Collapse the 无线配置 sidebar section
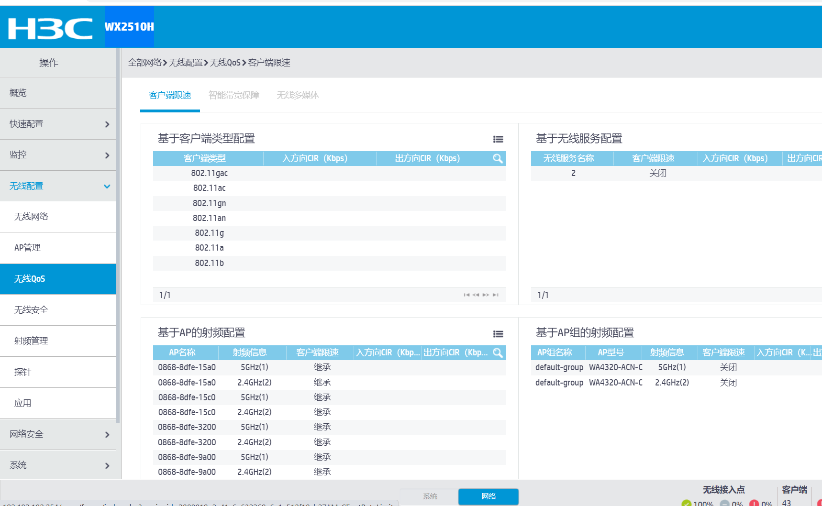 click(x=58, y=186)
